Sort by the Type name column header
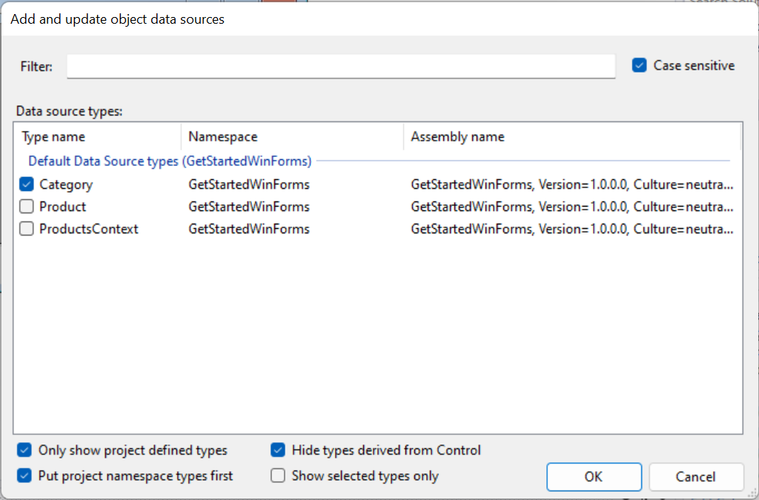 pyautogui.click(x=52, y=136)
